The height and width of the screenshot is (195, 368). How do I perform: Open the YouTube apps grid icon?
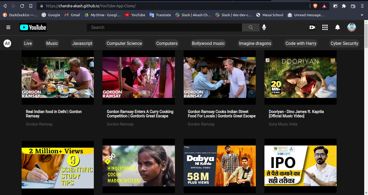pyautogui.click(x=325, y=27)
